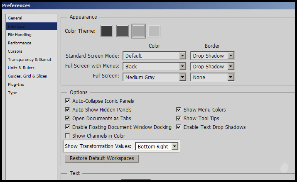Uncheck Open Documents as Tabs
Viewport: 297px width, 182px height.
68,119
